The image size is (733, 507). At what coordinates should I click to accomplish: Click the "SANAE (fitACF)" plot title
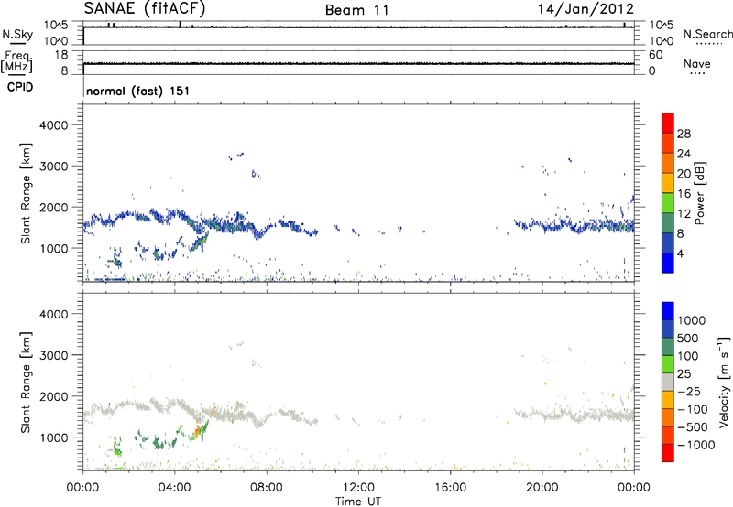click(x=145, y=9)
